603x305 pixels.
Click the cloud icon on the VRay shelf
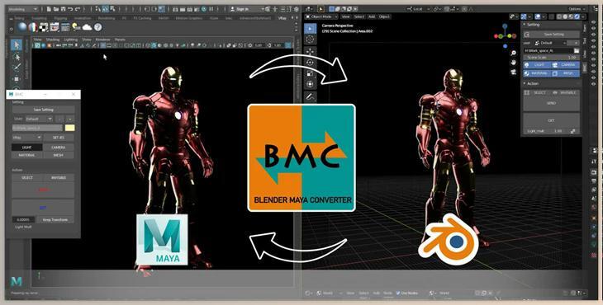tap(87, 27)
